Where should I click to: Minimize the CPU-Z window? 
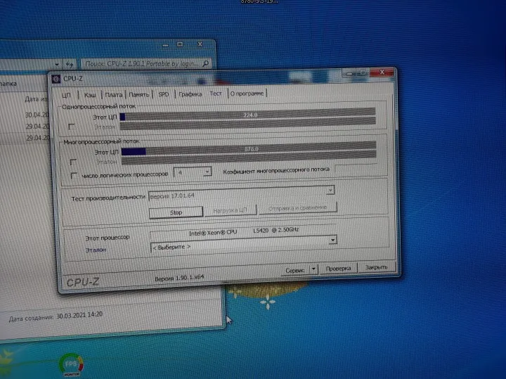click(349, 74)
